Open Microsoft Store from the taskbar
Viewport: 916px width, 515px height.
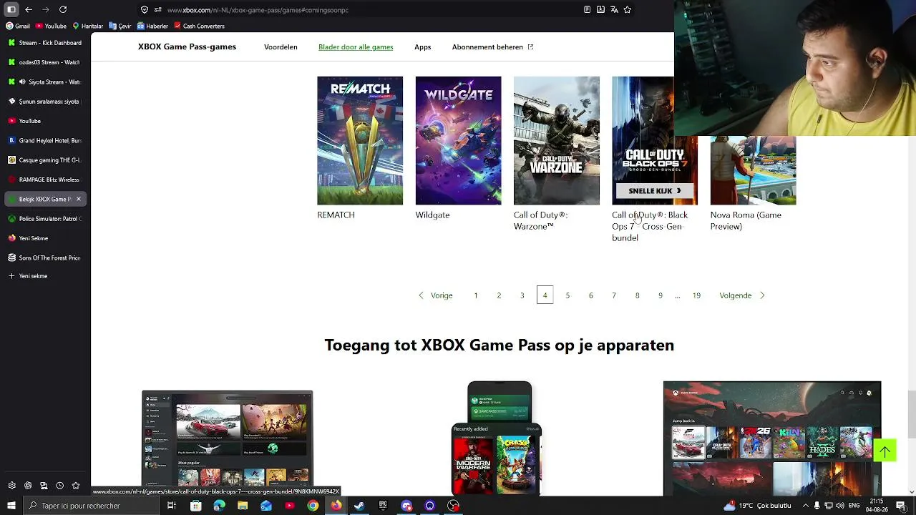pos(195,506)
